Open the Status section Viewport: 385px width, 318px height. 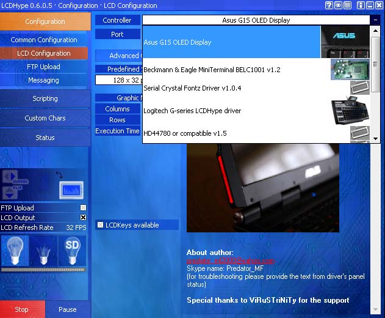[45, 138]
